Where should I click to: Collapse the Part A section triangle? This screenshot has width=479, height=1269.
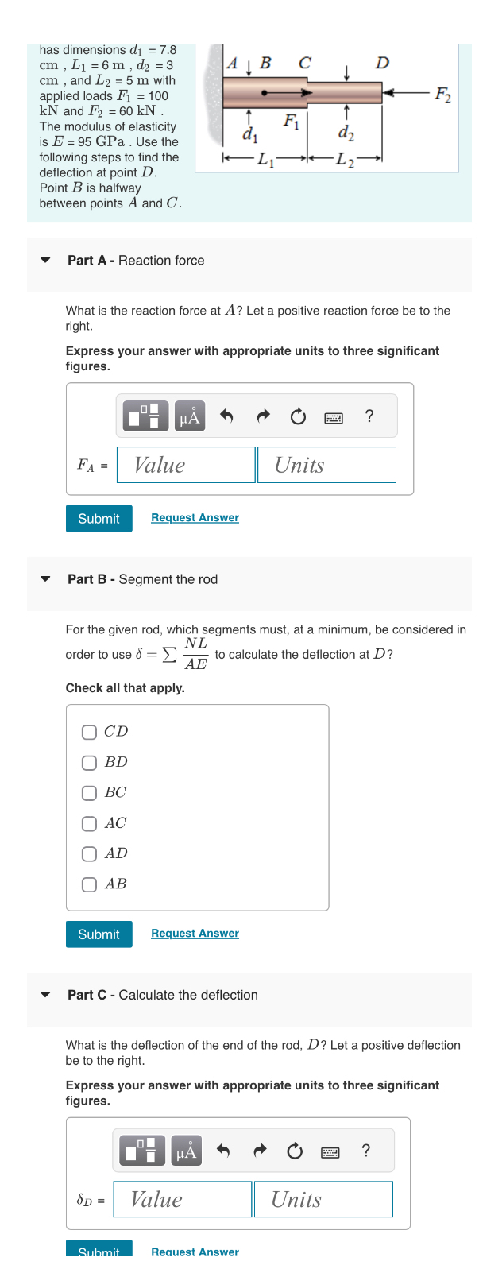(x=45, y=259)
